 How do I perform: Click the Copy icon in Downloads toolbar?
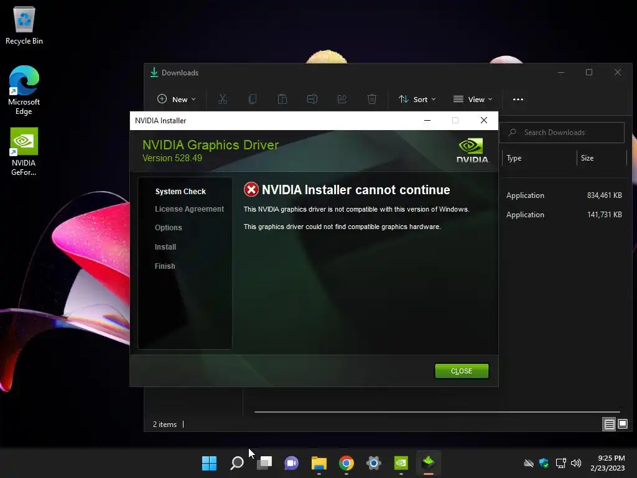(253, 99)
